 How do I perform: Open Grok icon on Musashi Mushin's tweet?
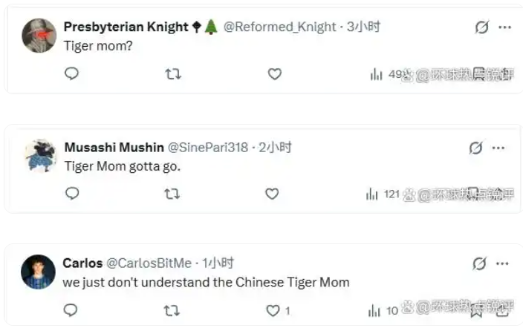[x=476, y=148]
